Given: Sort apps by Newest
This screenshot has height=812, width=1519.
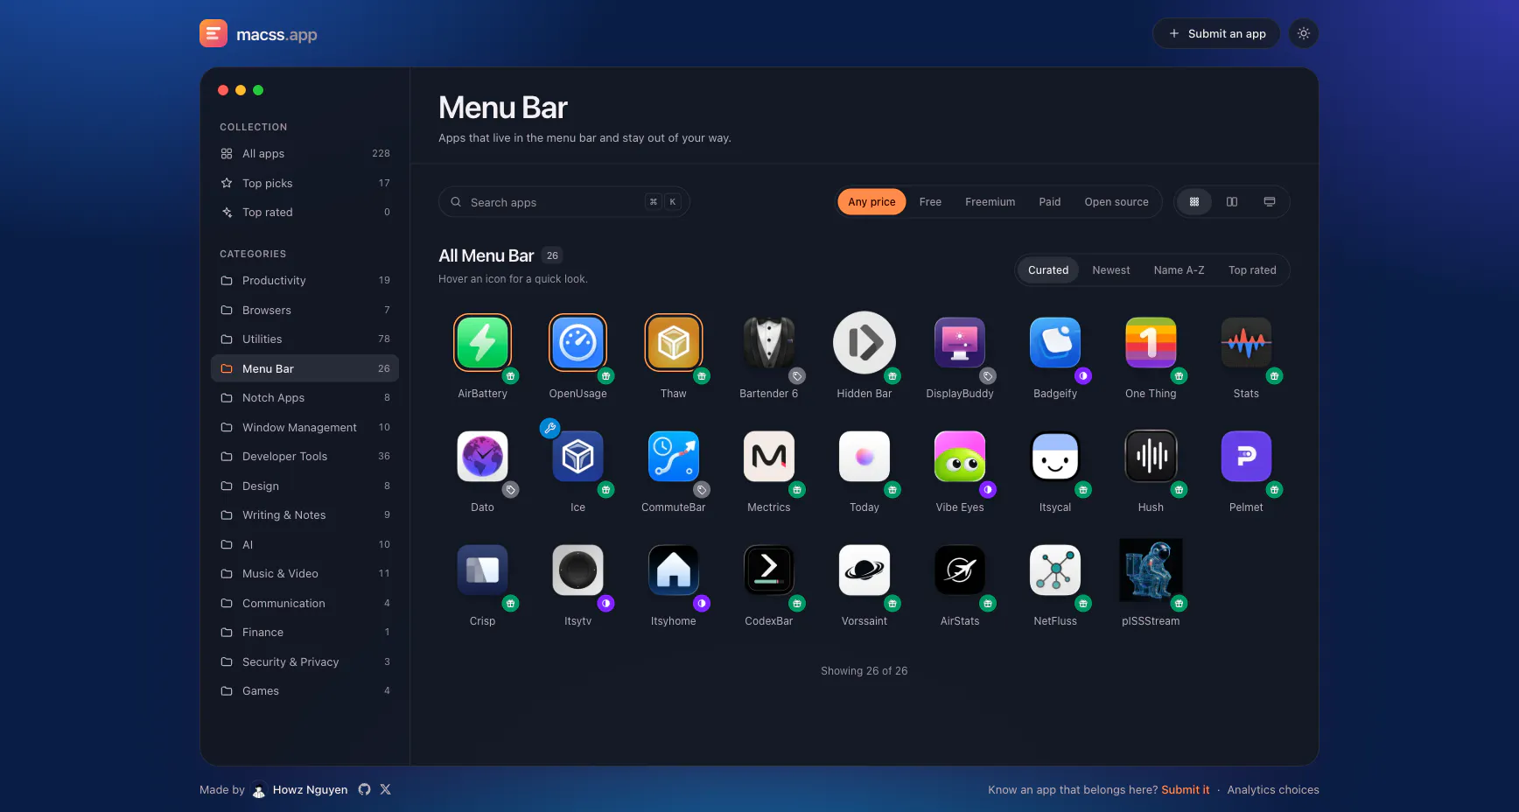Looking at the screenshot, I should tap(1110, 270).
